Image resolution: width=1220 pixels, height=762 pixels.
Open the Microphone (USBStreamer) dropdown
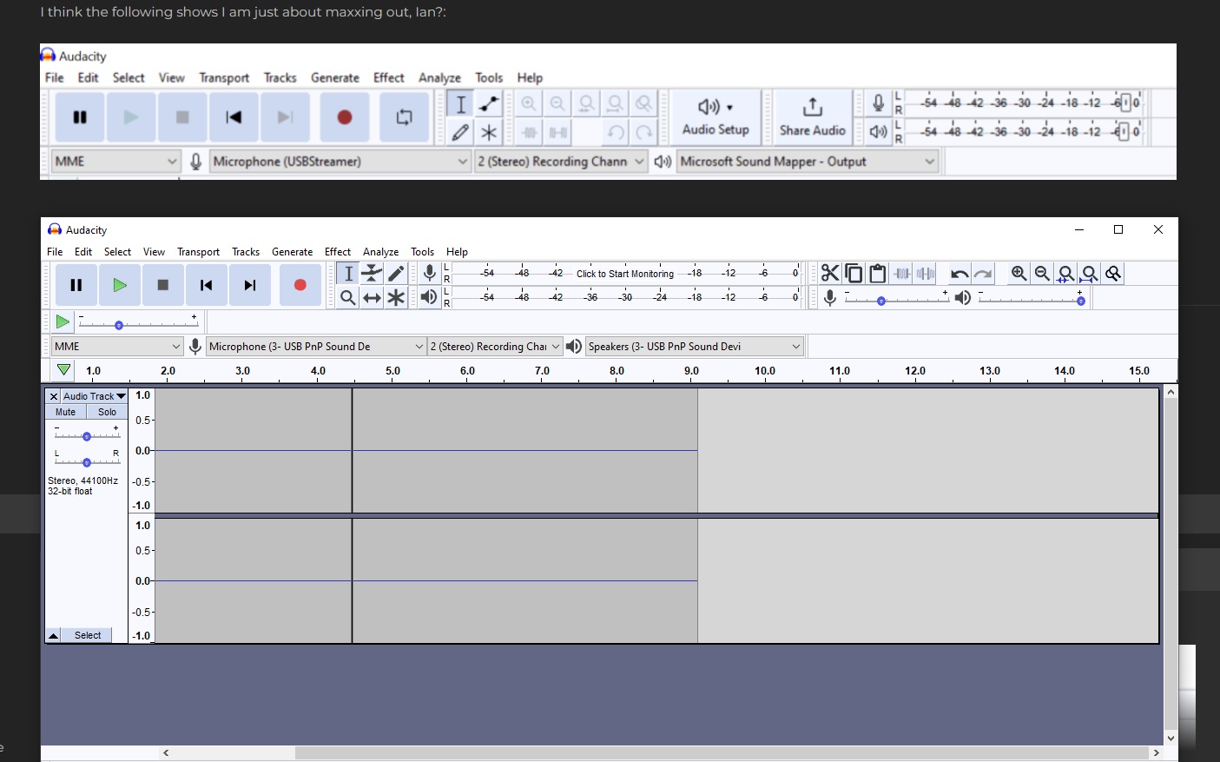pos(340,162)
